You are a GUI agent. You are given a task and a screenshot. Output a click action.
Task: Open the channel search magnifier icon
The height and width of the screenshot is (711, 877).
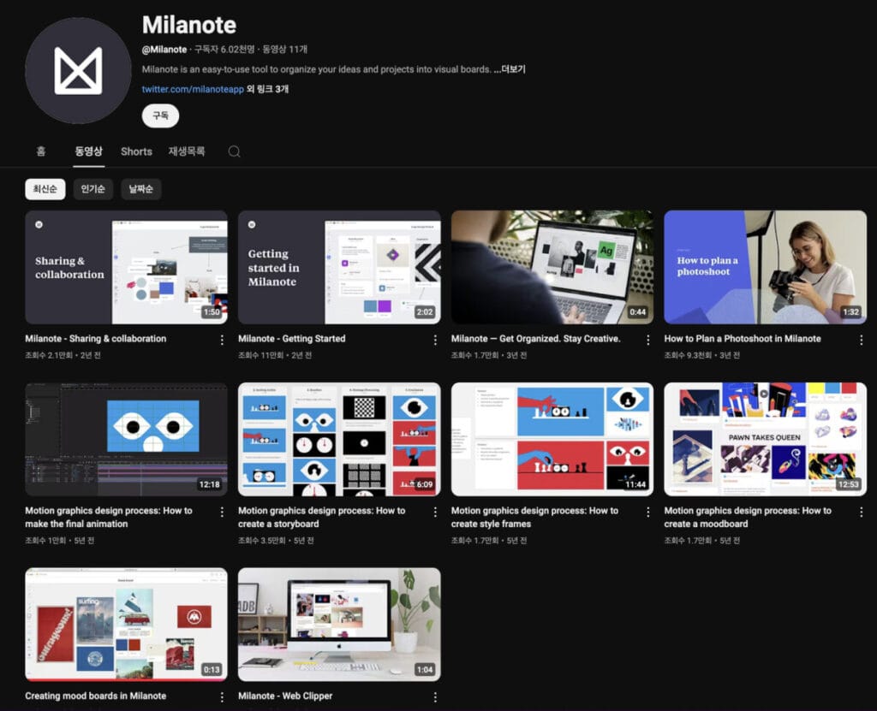234,151
